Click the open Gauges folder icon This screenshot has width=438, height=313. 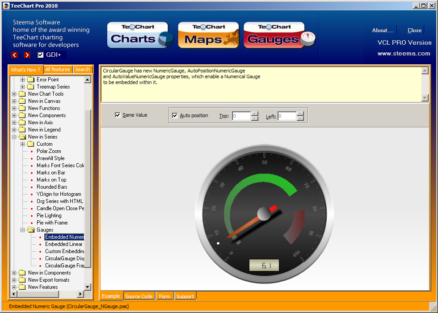(31, 230)
